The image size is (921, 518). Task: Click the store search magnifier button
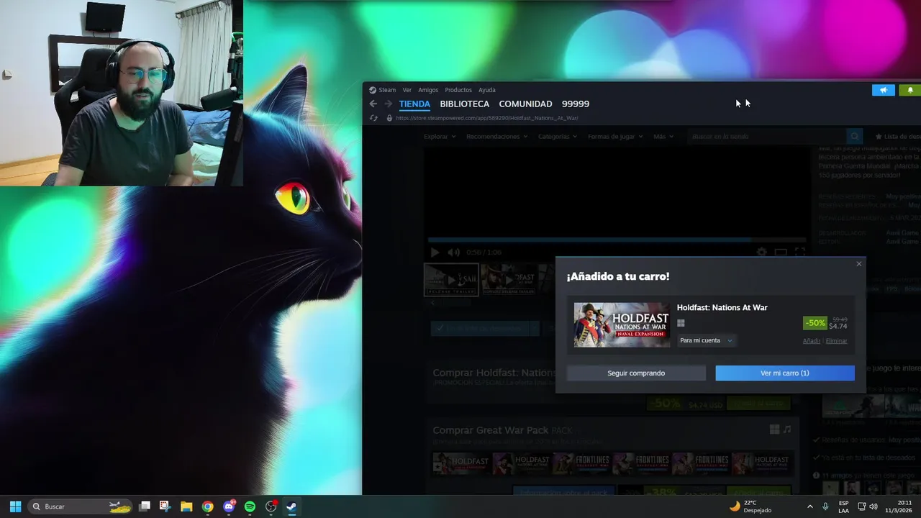point(854,136)
